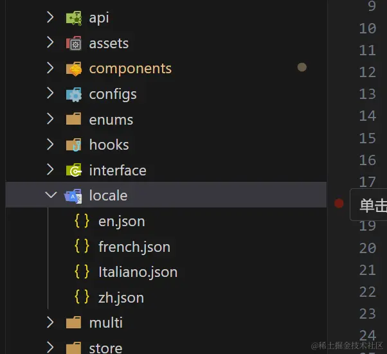This screenshot has width=387, height=354.
Task: Click the en.json braces icon
Action: tap(82, 221)
